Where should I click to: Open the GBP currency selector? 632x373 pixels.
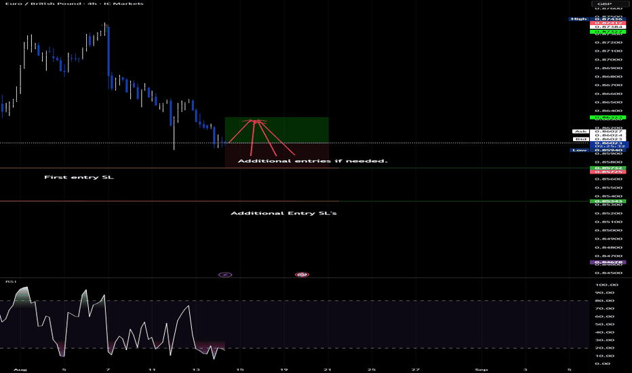click(610, 4)
